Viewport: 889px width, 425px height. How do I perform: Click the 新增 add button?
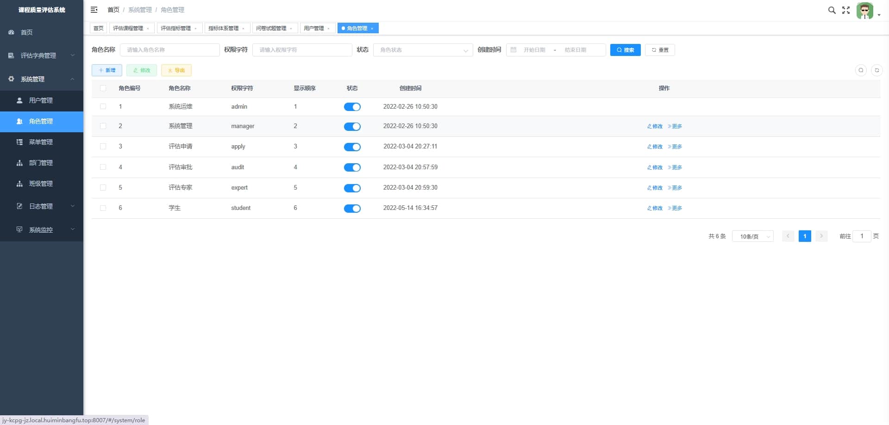(x=107, y=70)
